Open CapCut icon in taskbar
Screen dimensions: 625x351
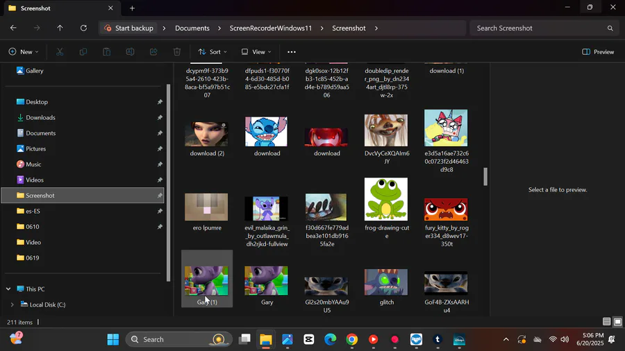pyautogui.click(x=308, y=339)
